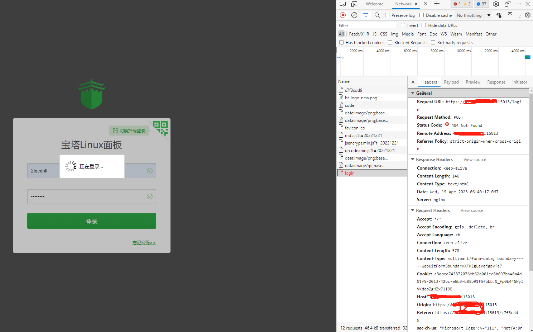Filter requests by Fetch/XHR
The height and width of the screenshot is (332, 533).
tap(359, 34)
